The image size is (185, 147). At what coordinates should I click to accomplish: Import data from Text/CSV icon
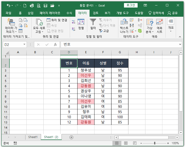(21, 20)
